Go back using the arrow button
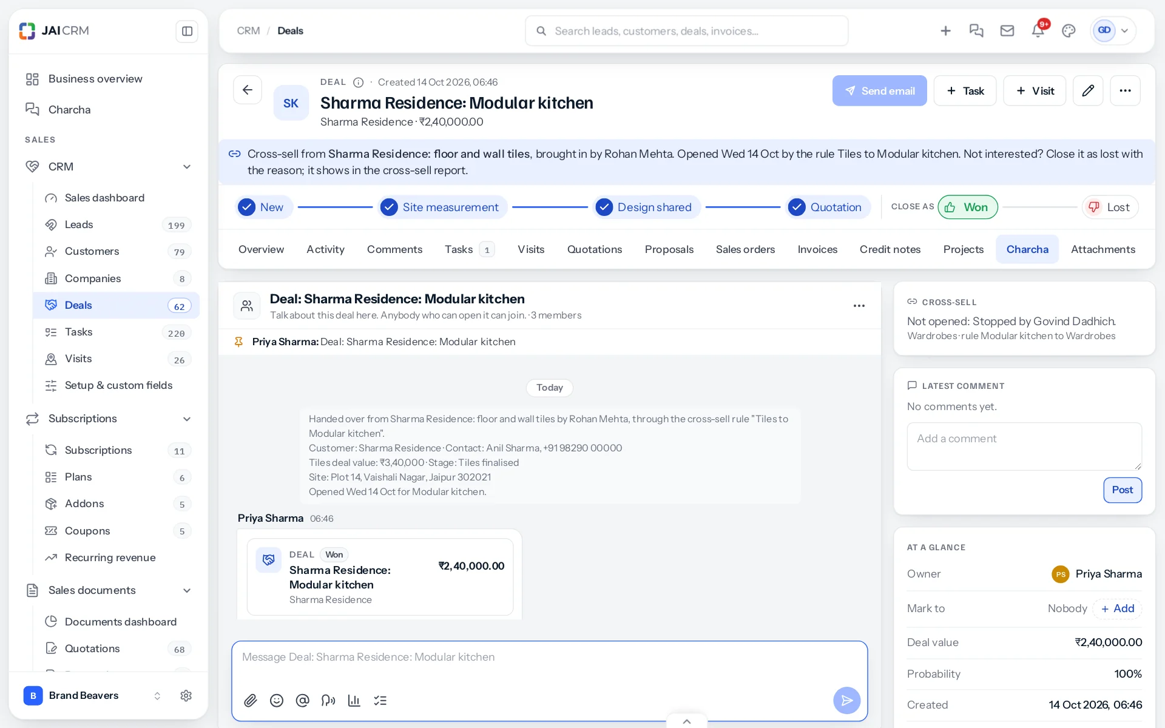Viewport: 1165px width, 728px height. [248, 90]
